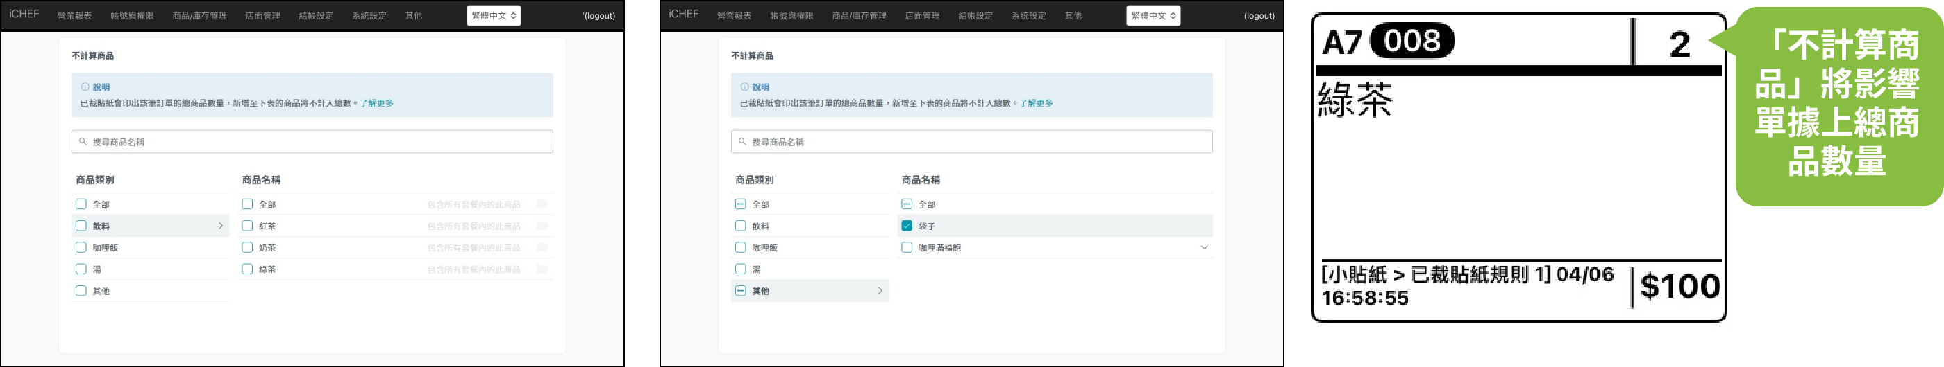
Task: Check the 紅茶 product checkbox
Action: 246,226
